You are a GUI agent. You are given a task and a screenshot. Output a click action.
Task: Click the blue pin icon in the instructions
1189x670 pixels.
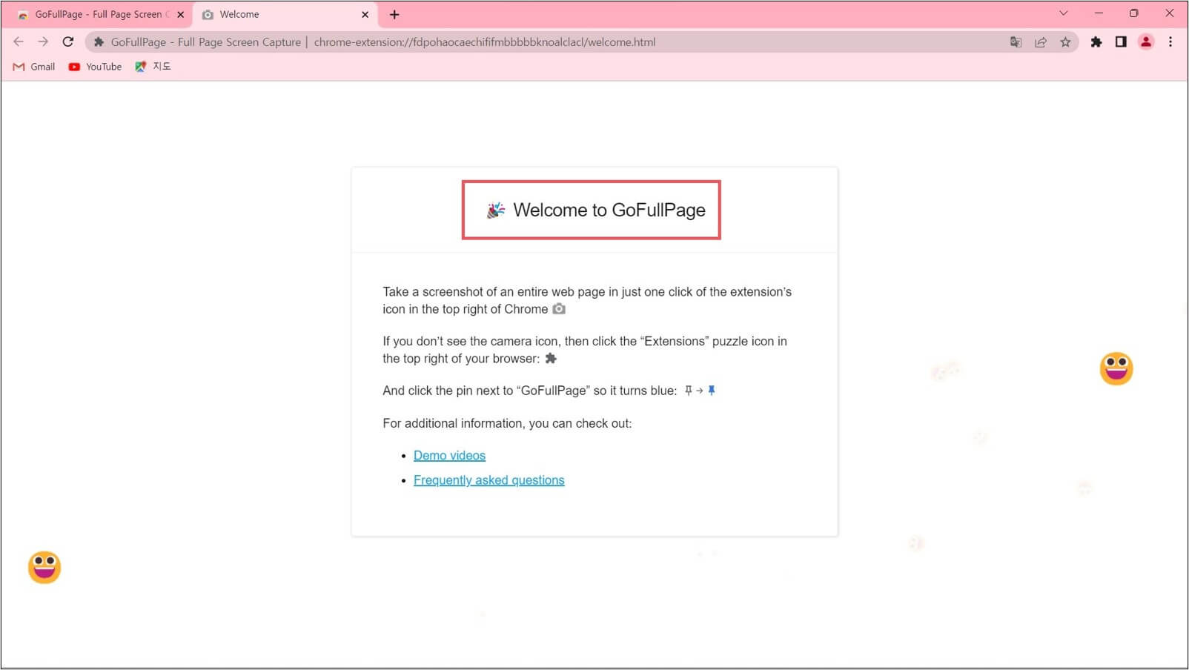coord(712,391)
